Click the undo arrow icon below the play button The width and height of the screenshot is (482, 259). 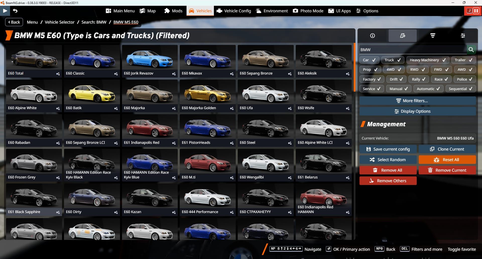tap(15, 11)
